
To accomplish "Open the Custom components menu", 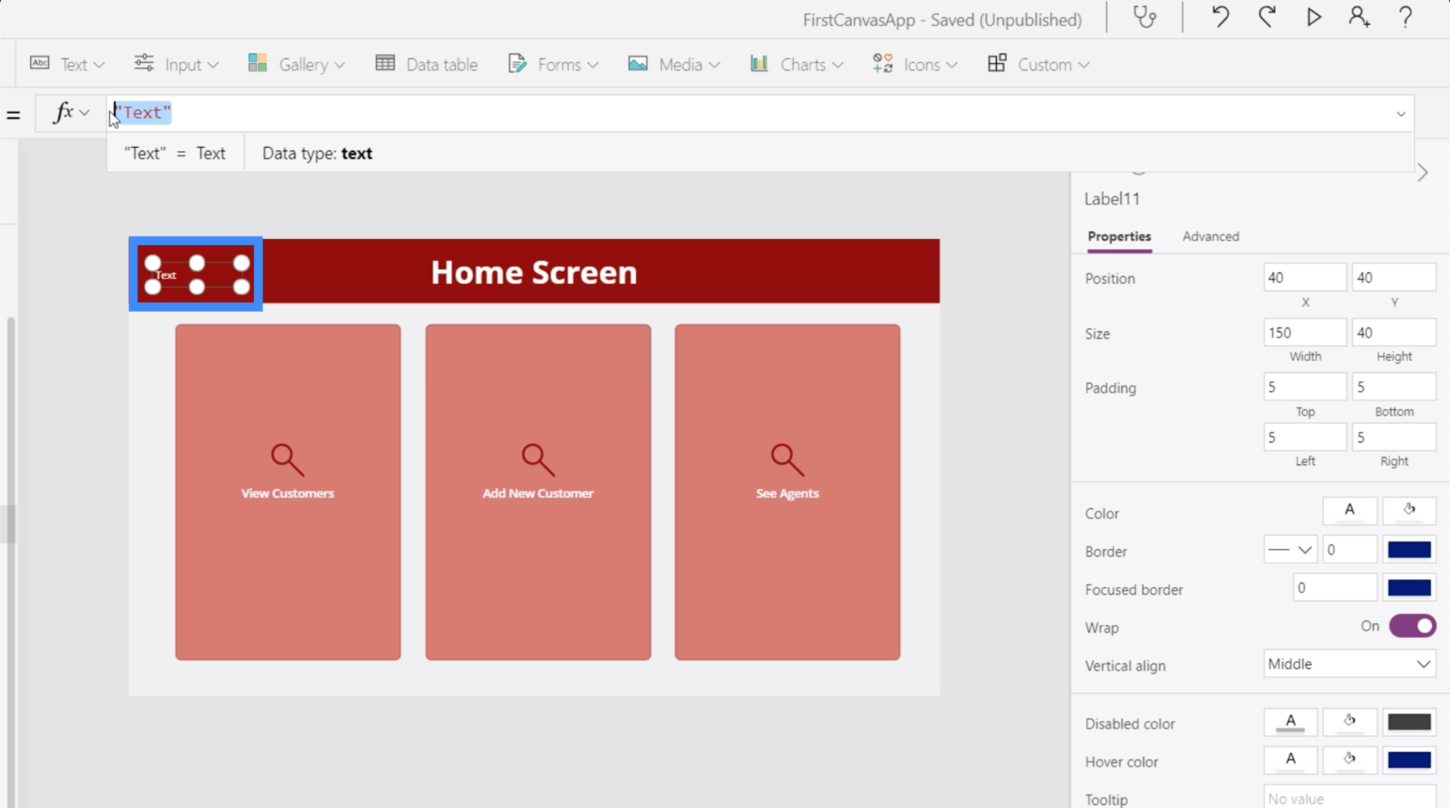I will pyautogui.click(x=1038, y=64).
